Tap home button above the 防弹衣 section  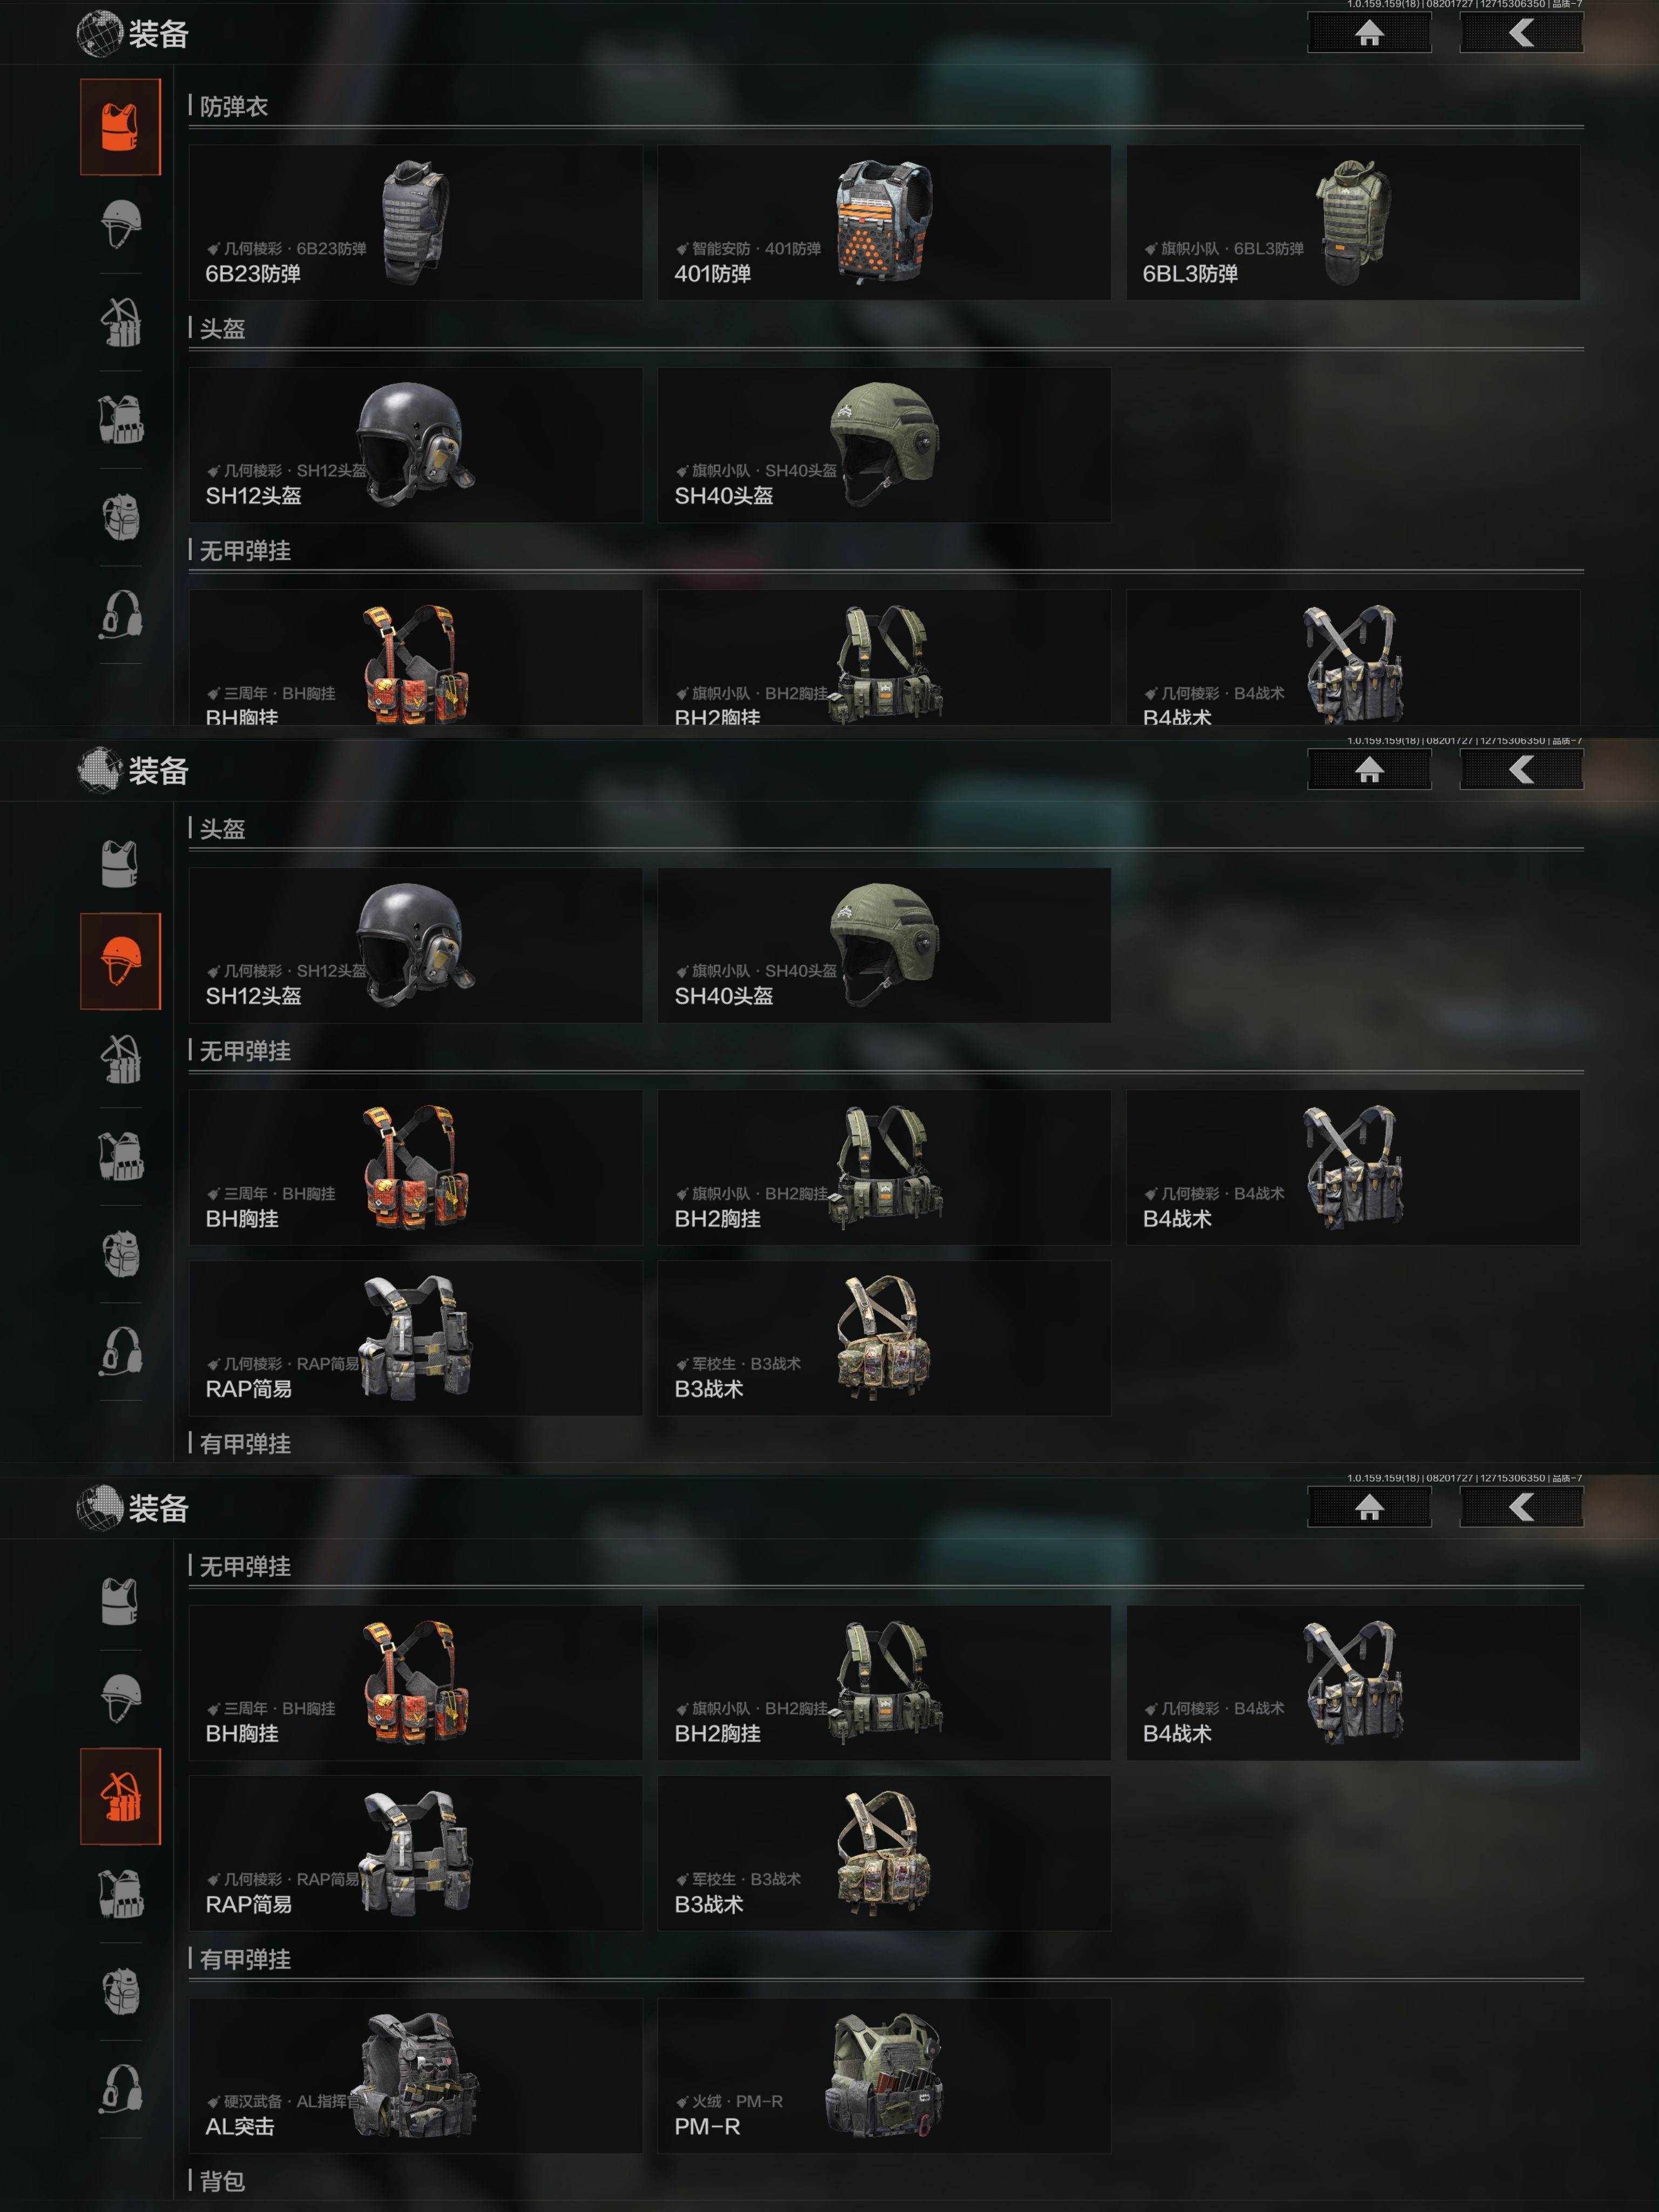click(x=1369, y=33)
